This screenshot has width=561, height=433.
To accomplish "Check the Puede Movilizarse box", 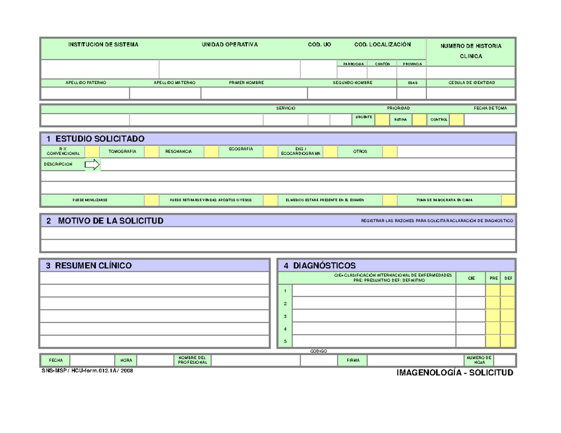I will 151,200.
